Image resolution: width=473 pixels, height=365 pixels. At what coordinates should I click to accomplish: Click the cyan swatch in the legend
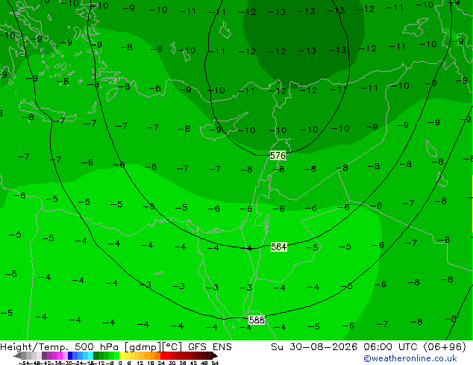(90, 356)
